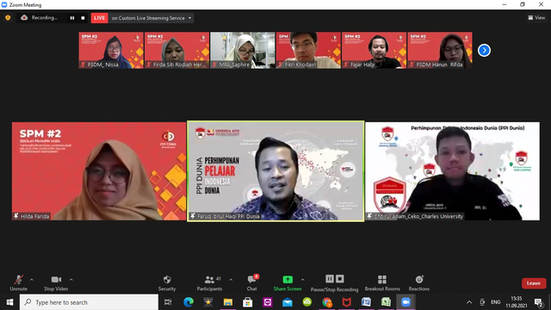The height and width of the screenshot is (310, 551).
Task: Open Excel from taskbar
Action: click(x=386, y=302)
